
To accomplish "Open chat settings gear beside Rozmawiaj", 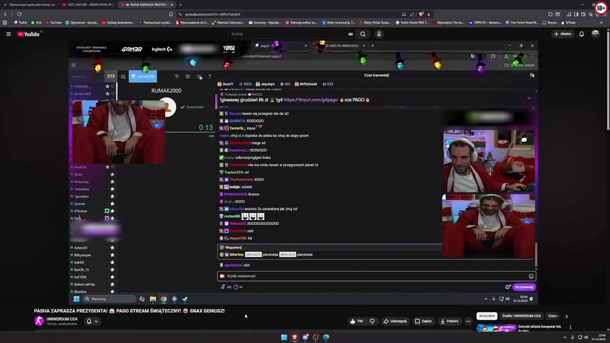I will pyautogui.click(x=508, y=287).
